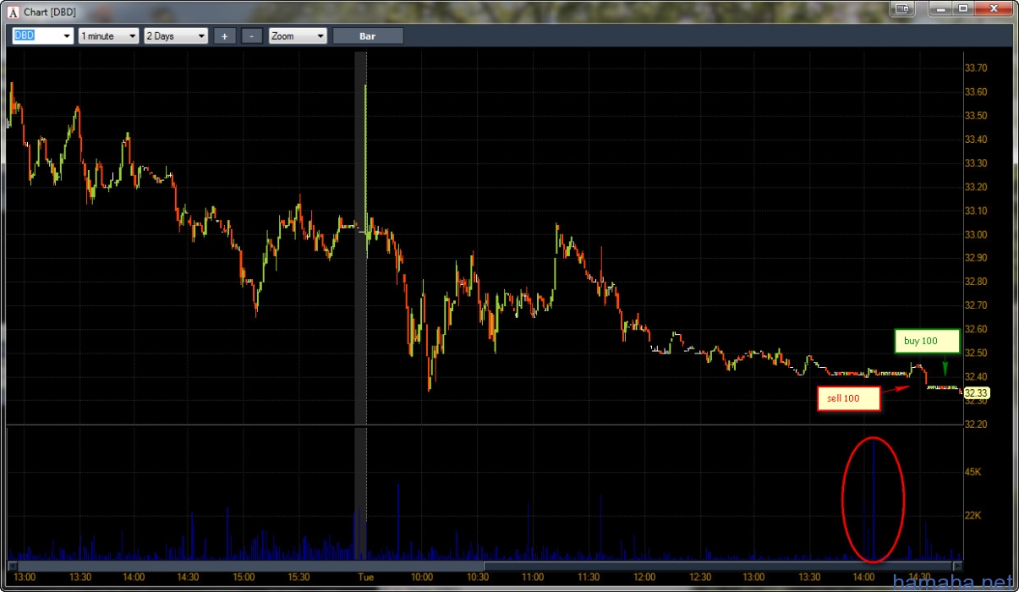Click the multi-monitor button in the title bar
This screenshot has width=1019, height=592.
(x=904, y=8)
